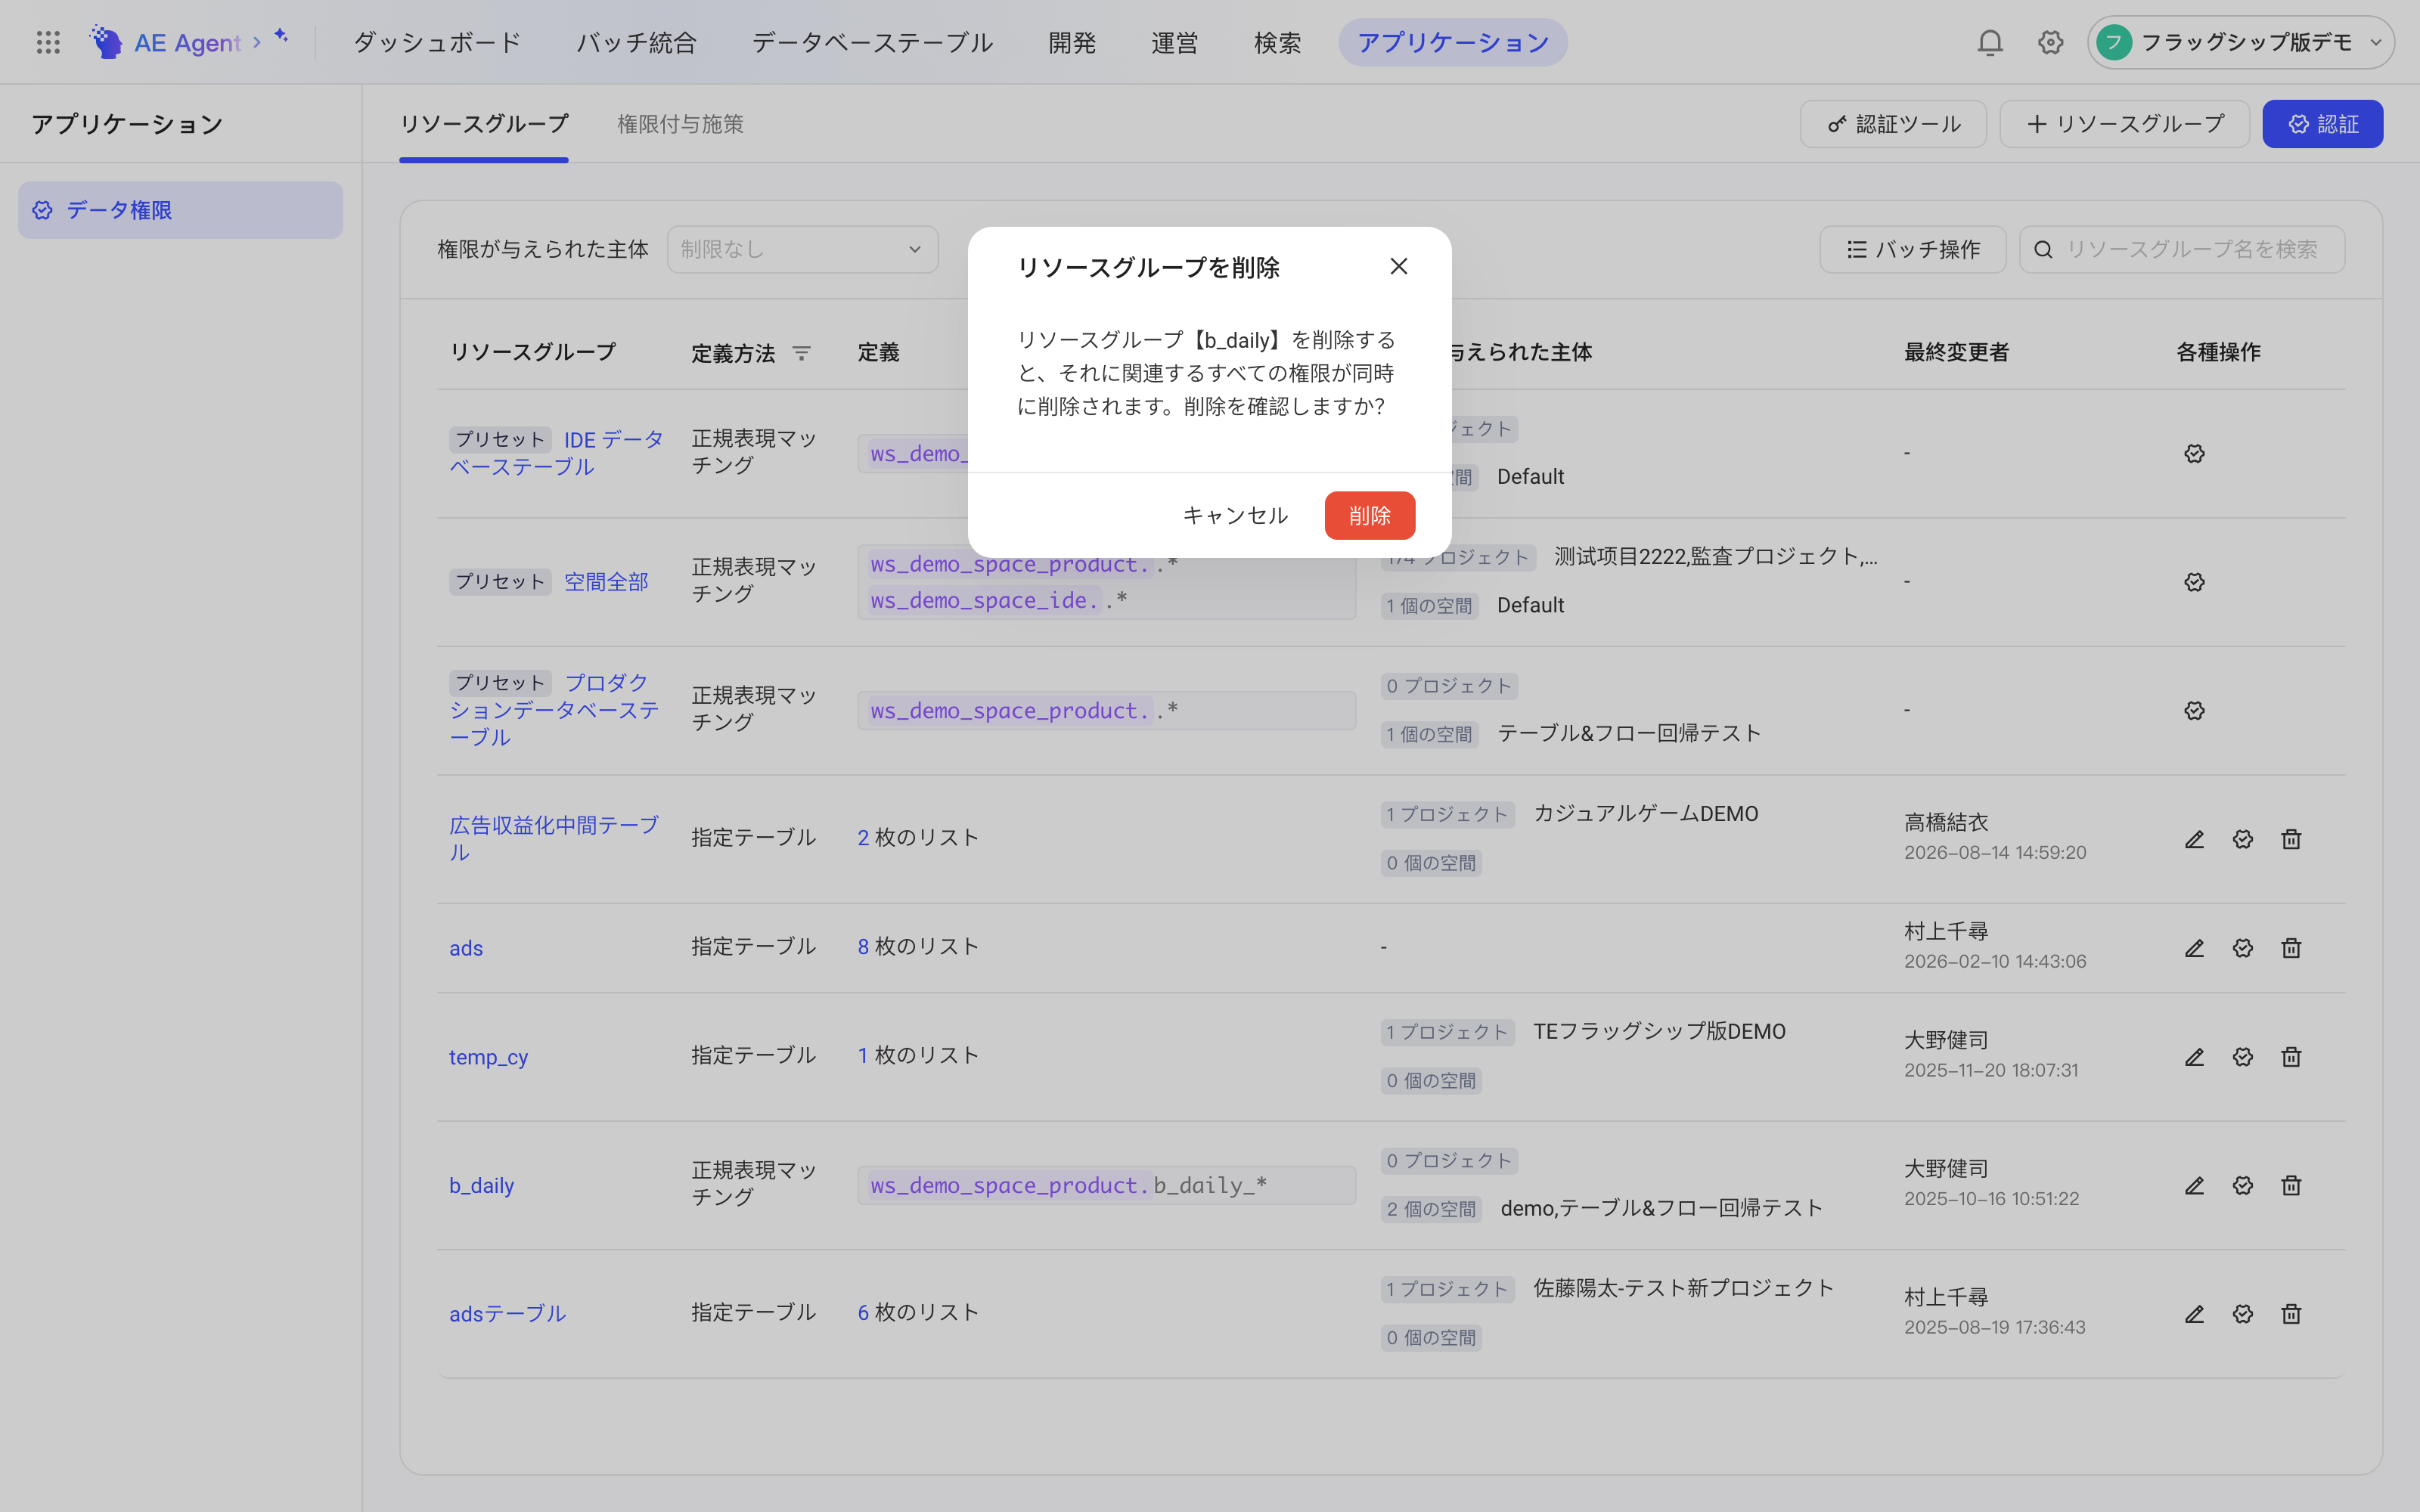Click authorize icon for プロダクションデータベーステーブル row
2420x1512 pixels.
click(2194, 711)
